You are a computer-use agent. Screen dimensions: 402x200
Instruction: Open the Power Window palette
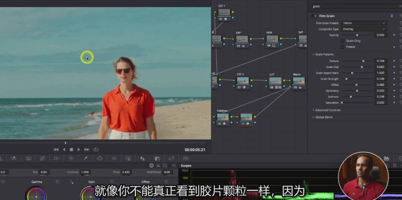(100, 158)
